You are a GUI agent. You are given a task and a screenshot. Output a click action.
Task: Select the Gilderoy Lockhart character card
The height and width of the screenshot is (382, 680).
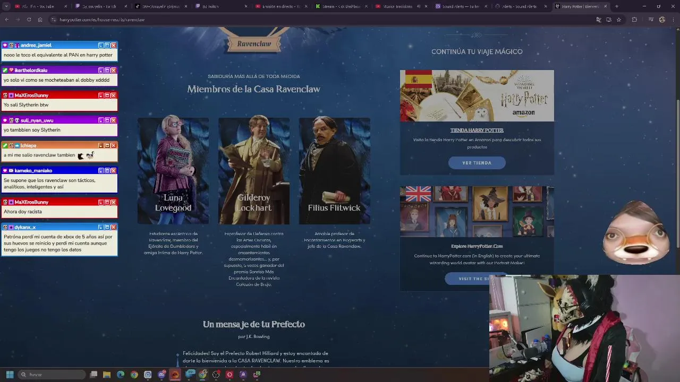[x=254, y=171]
